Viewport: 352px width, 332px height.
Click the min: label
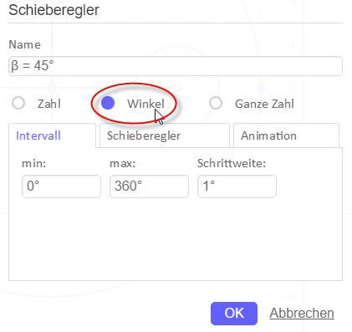click(33, 163)
